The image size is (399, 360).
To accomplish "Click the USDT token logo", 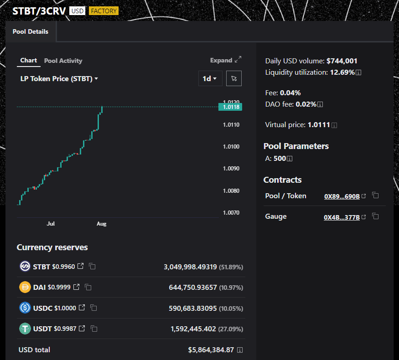I will pyautogui.click(x=25, y=329).
